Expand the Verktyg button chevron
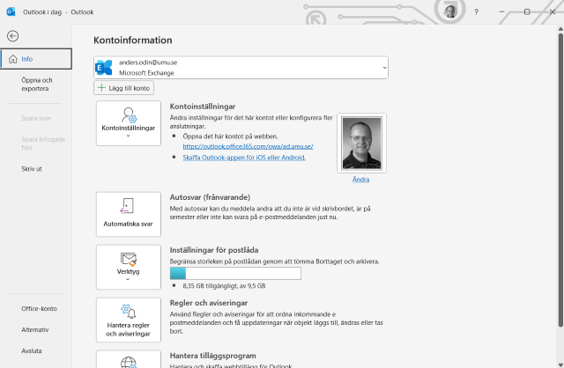 click(128, 279)
